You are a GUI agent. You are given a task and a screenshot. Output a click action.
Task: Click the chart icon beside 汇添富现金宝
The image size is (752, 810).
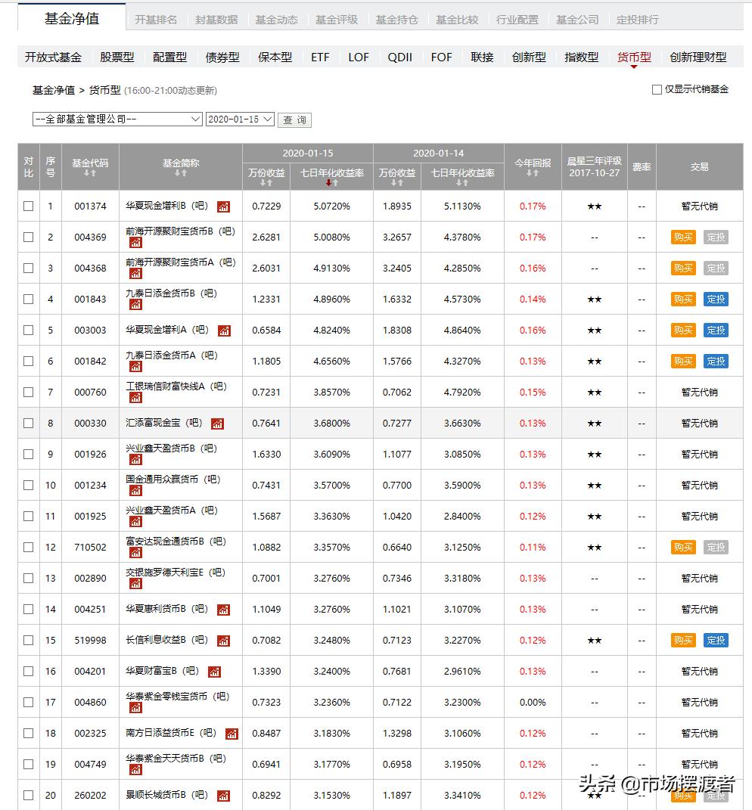coord(217,422)
